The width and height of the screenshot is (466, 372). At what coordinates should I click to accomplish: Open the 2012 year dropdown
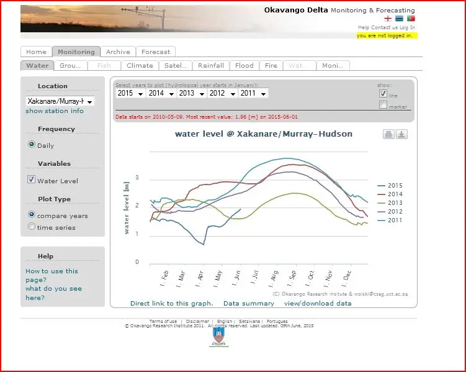222,93
